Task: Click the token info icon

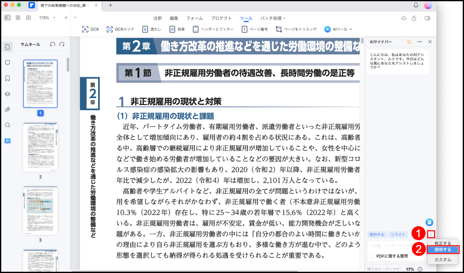Action: [x=420, y=269]
